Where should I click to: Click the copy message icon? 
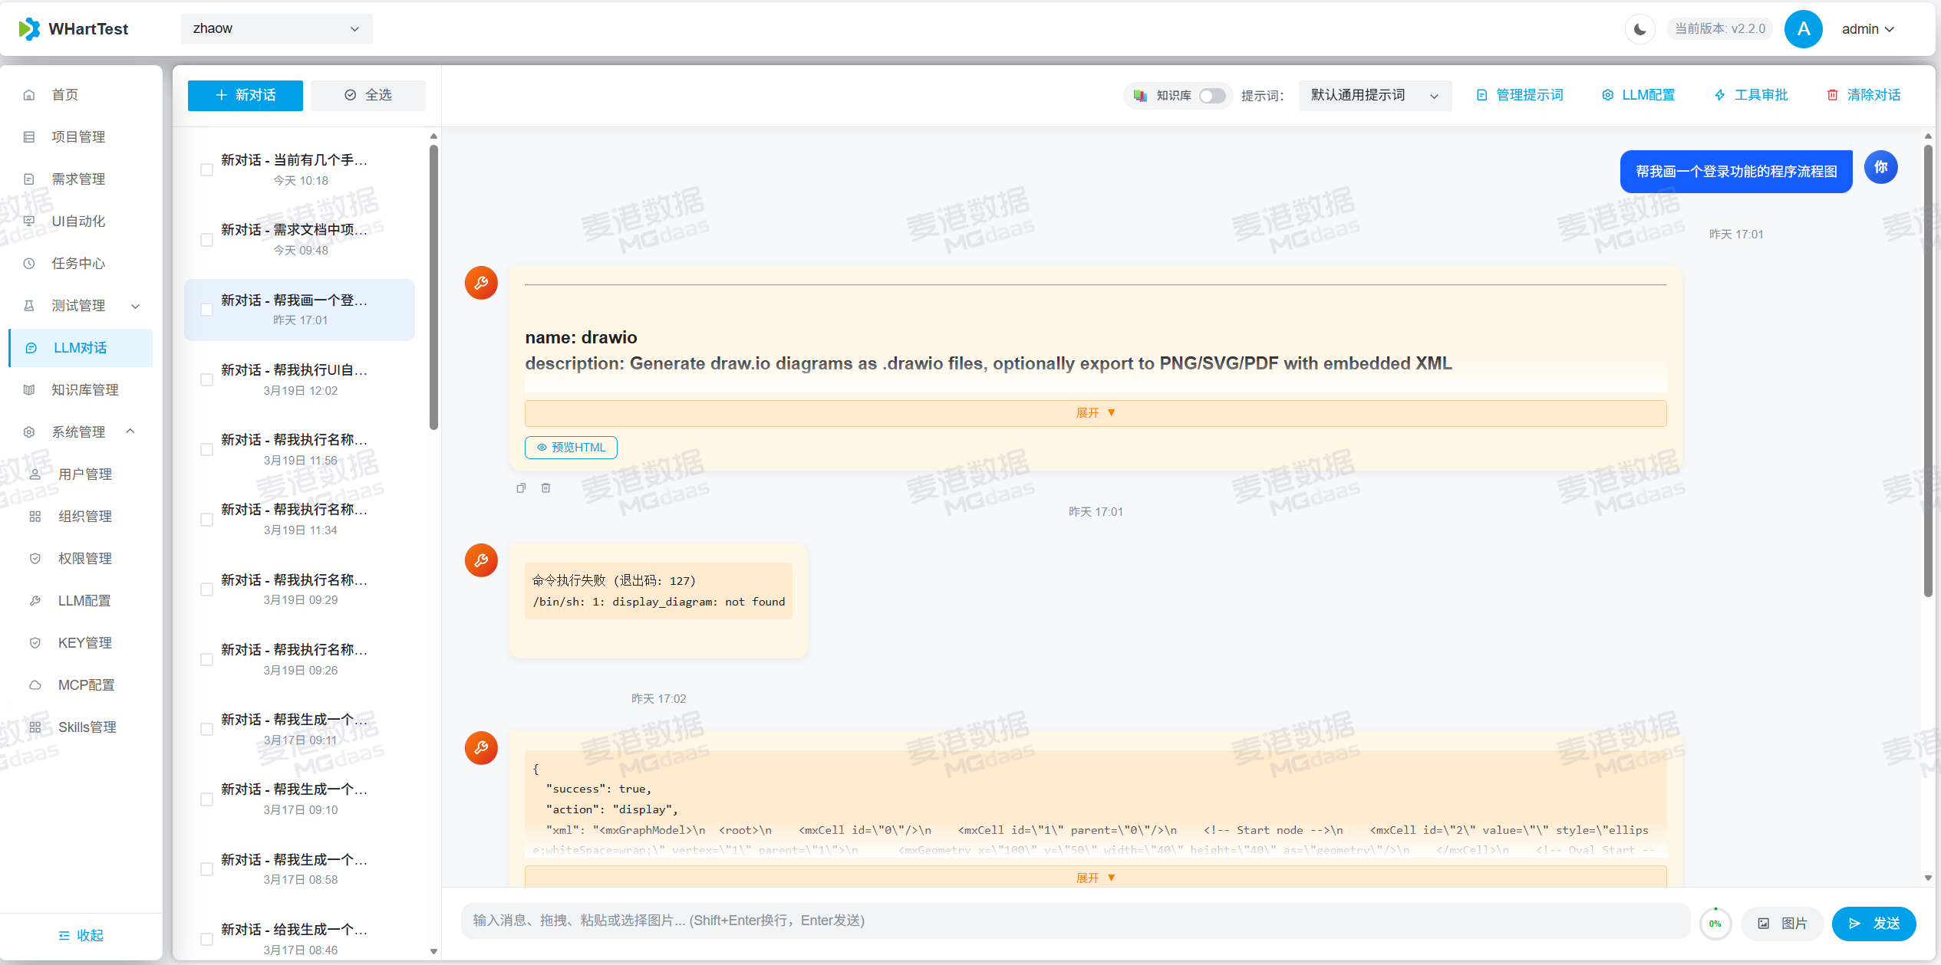(521, 488)
